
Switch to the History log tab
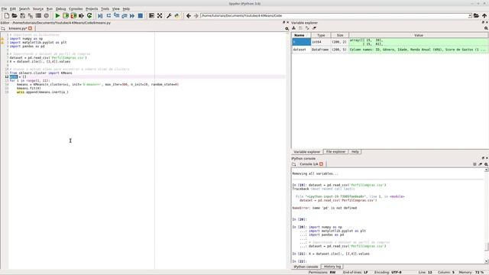point(332,267)
